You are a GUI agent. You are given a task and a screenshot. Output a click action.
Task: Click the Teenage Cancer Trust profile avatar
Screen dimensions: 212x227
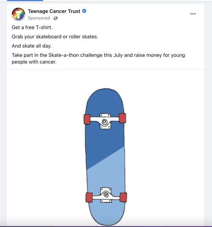[18, 14]
